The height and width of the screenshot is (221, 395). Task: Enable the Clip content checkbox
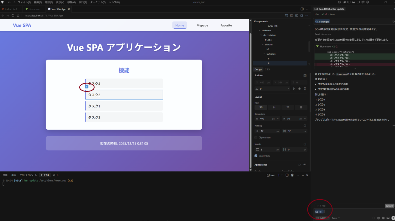256,138
